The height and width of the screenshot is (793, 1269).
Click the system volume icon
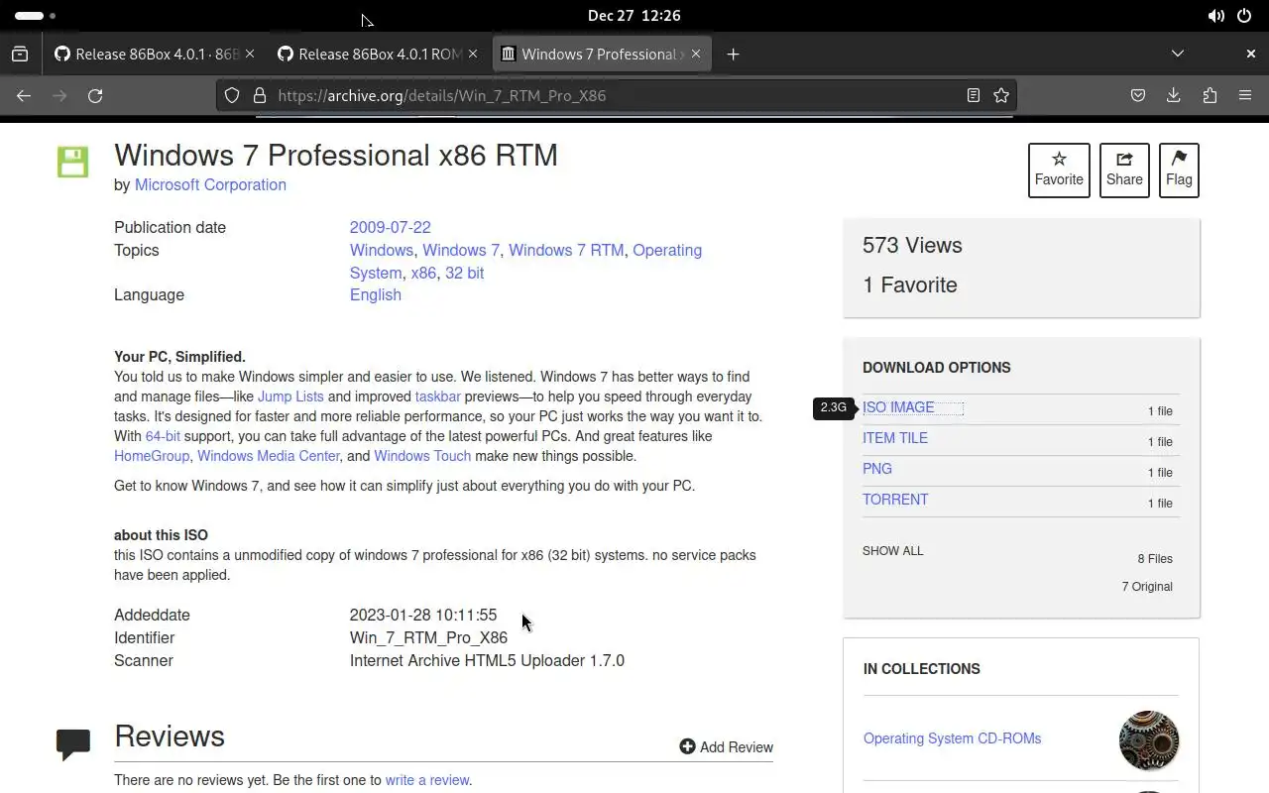click(1215, 16)
